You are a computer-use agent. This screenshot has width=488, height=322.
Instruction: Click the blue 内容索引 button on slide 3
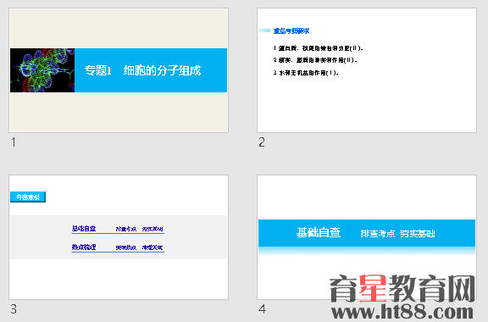(28, 197)
